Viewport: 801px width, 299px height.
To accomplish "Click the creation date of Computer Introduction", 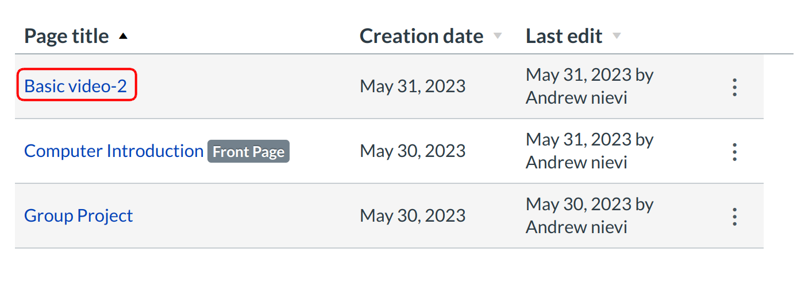I will [413, 151].
